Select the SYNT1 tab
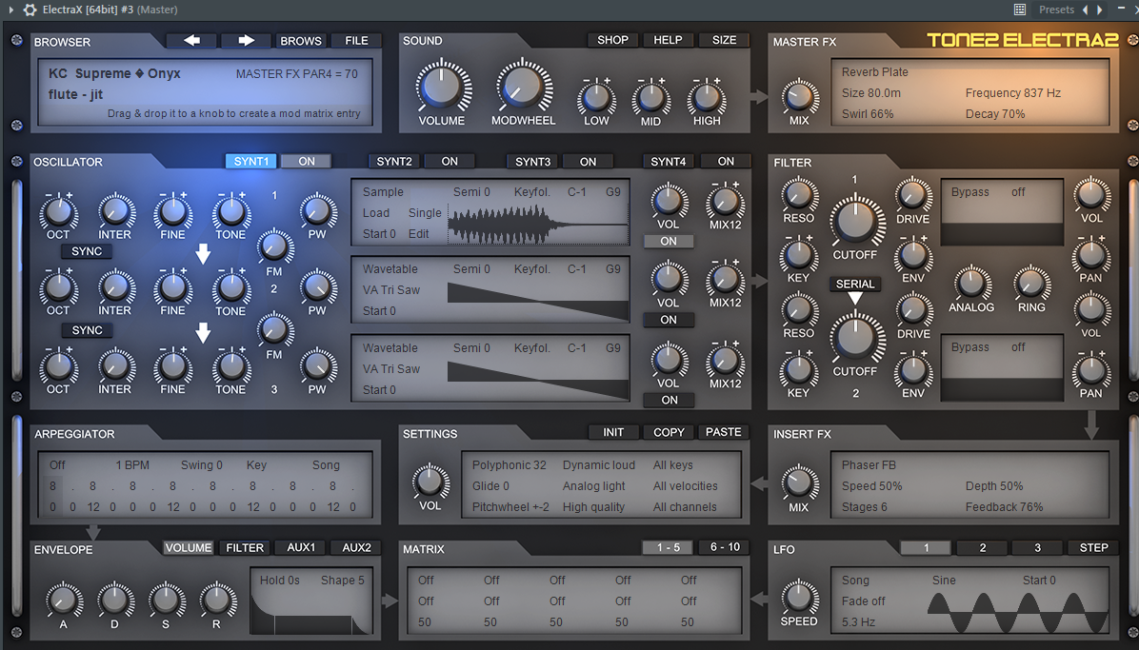The height and width of the screenshot is (650, 1139). pyautogui.click(x=250, y=161)
